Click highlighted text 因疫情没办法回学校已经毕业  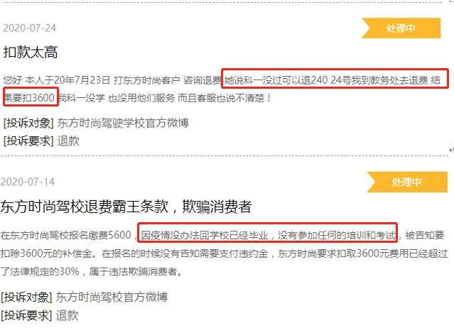pos(205,235)
